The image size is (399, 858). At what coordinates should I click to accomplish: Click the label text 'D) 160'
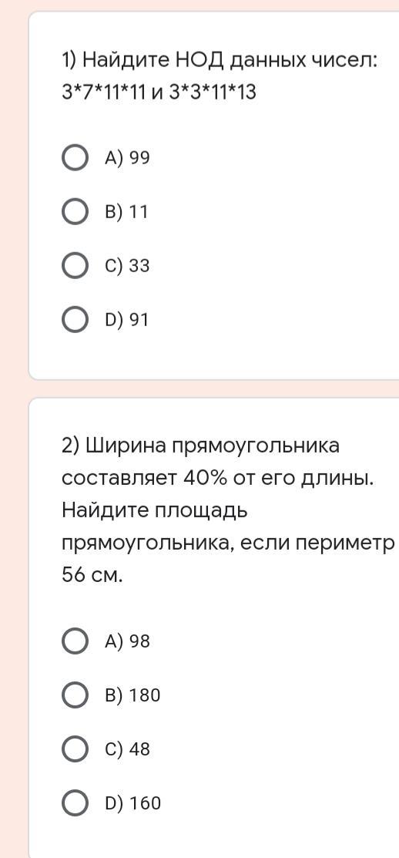pyautogui.click(x=132, y=803)
